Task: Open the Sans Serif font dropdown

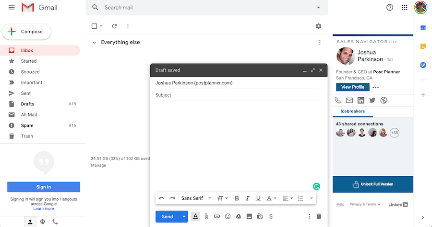Action: point(196,198)
